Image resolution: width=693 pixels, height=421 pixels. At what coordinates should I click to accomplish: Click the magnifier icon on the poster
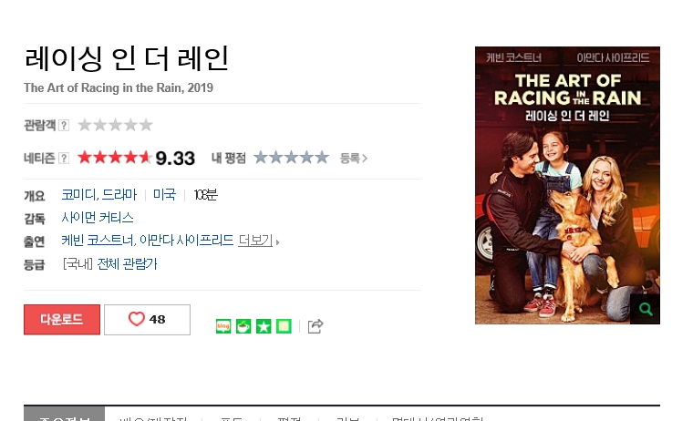tap(646, 309)
